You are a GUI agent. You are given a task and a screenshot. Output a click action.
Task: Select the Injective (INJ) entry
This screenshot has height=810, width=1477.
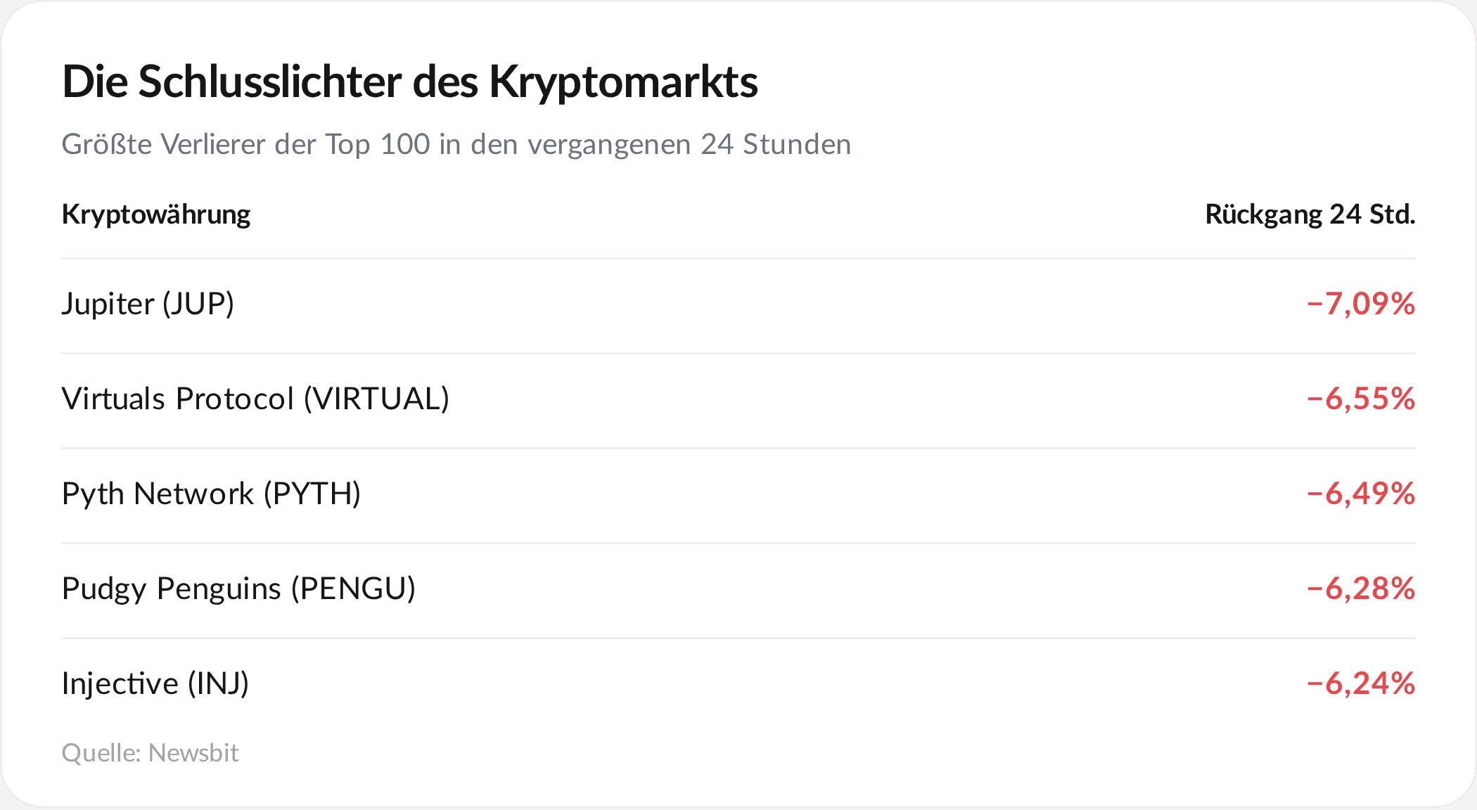155,683
